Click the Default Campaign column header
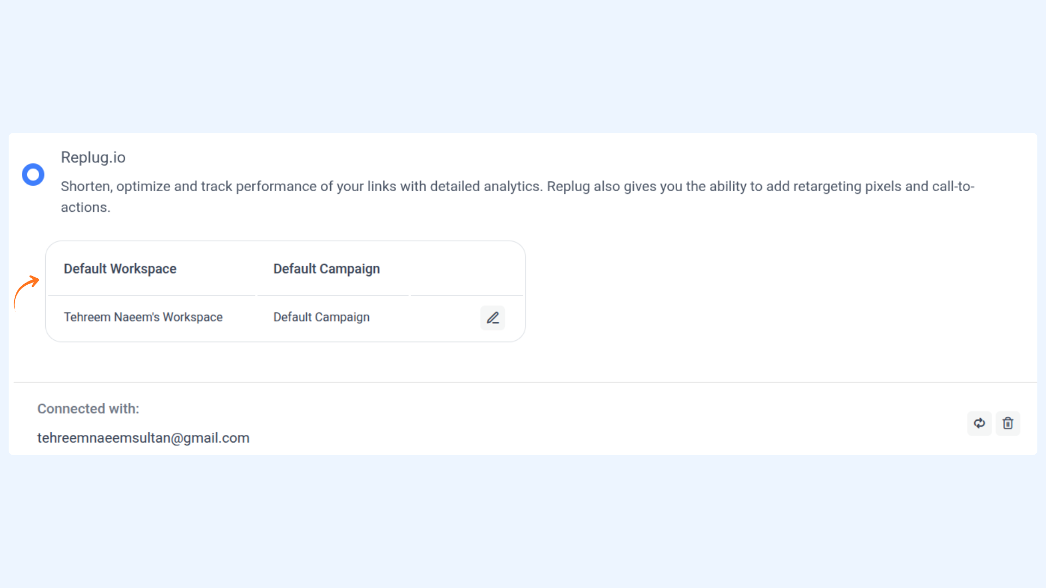The width and height of the screenshot is (1046, 588). (326, 269)
